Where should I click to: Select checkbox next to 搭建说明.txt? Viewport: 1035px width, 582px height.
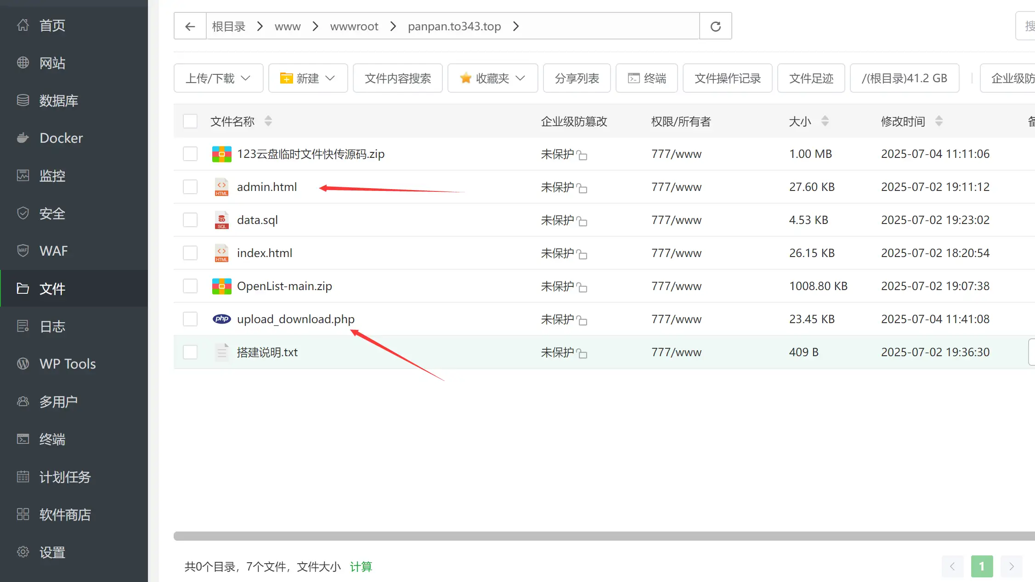(190, 352)
